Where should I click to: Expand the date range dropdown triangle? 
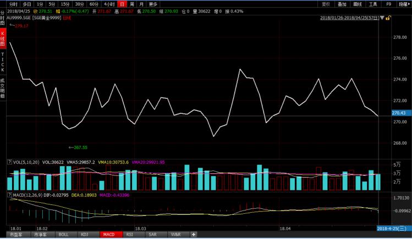tap(382, 18)
